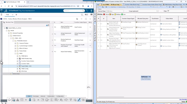Click the Home icon in the bottom action bar
This screenshot has width=187, height=104.
[x=9, y=100]
